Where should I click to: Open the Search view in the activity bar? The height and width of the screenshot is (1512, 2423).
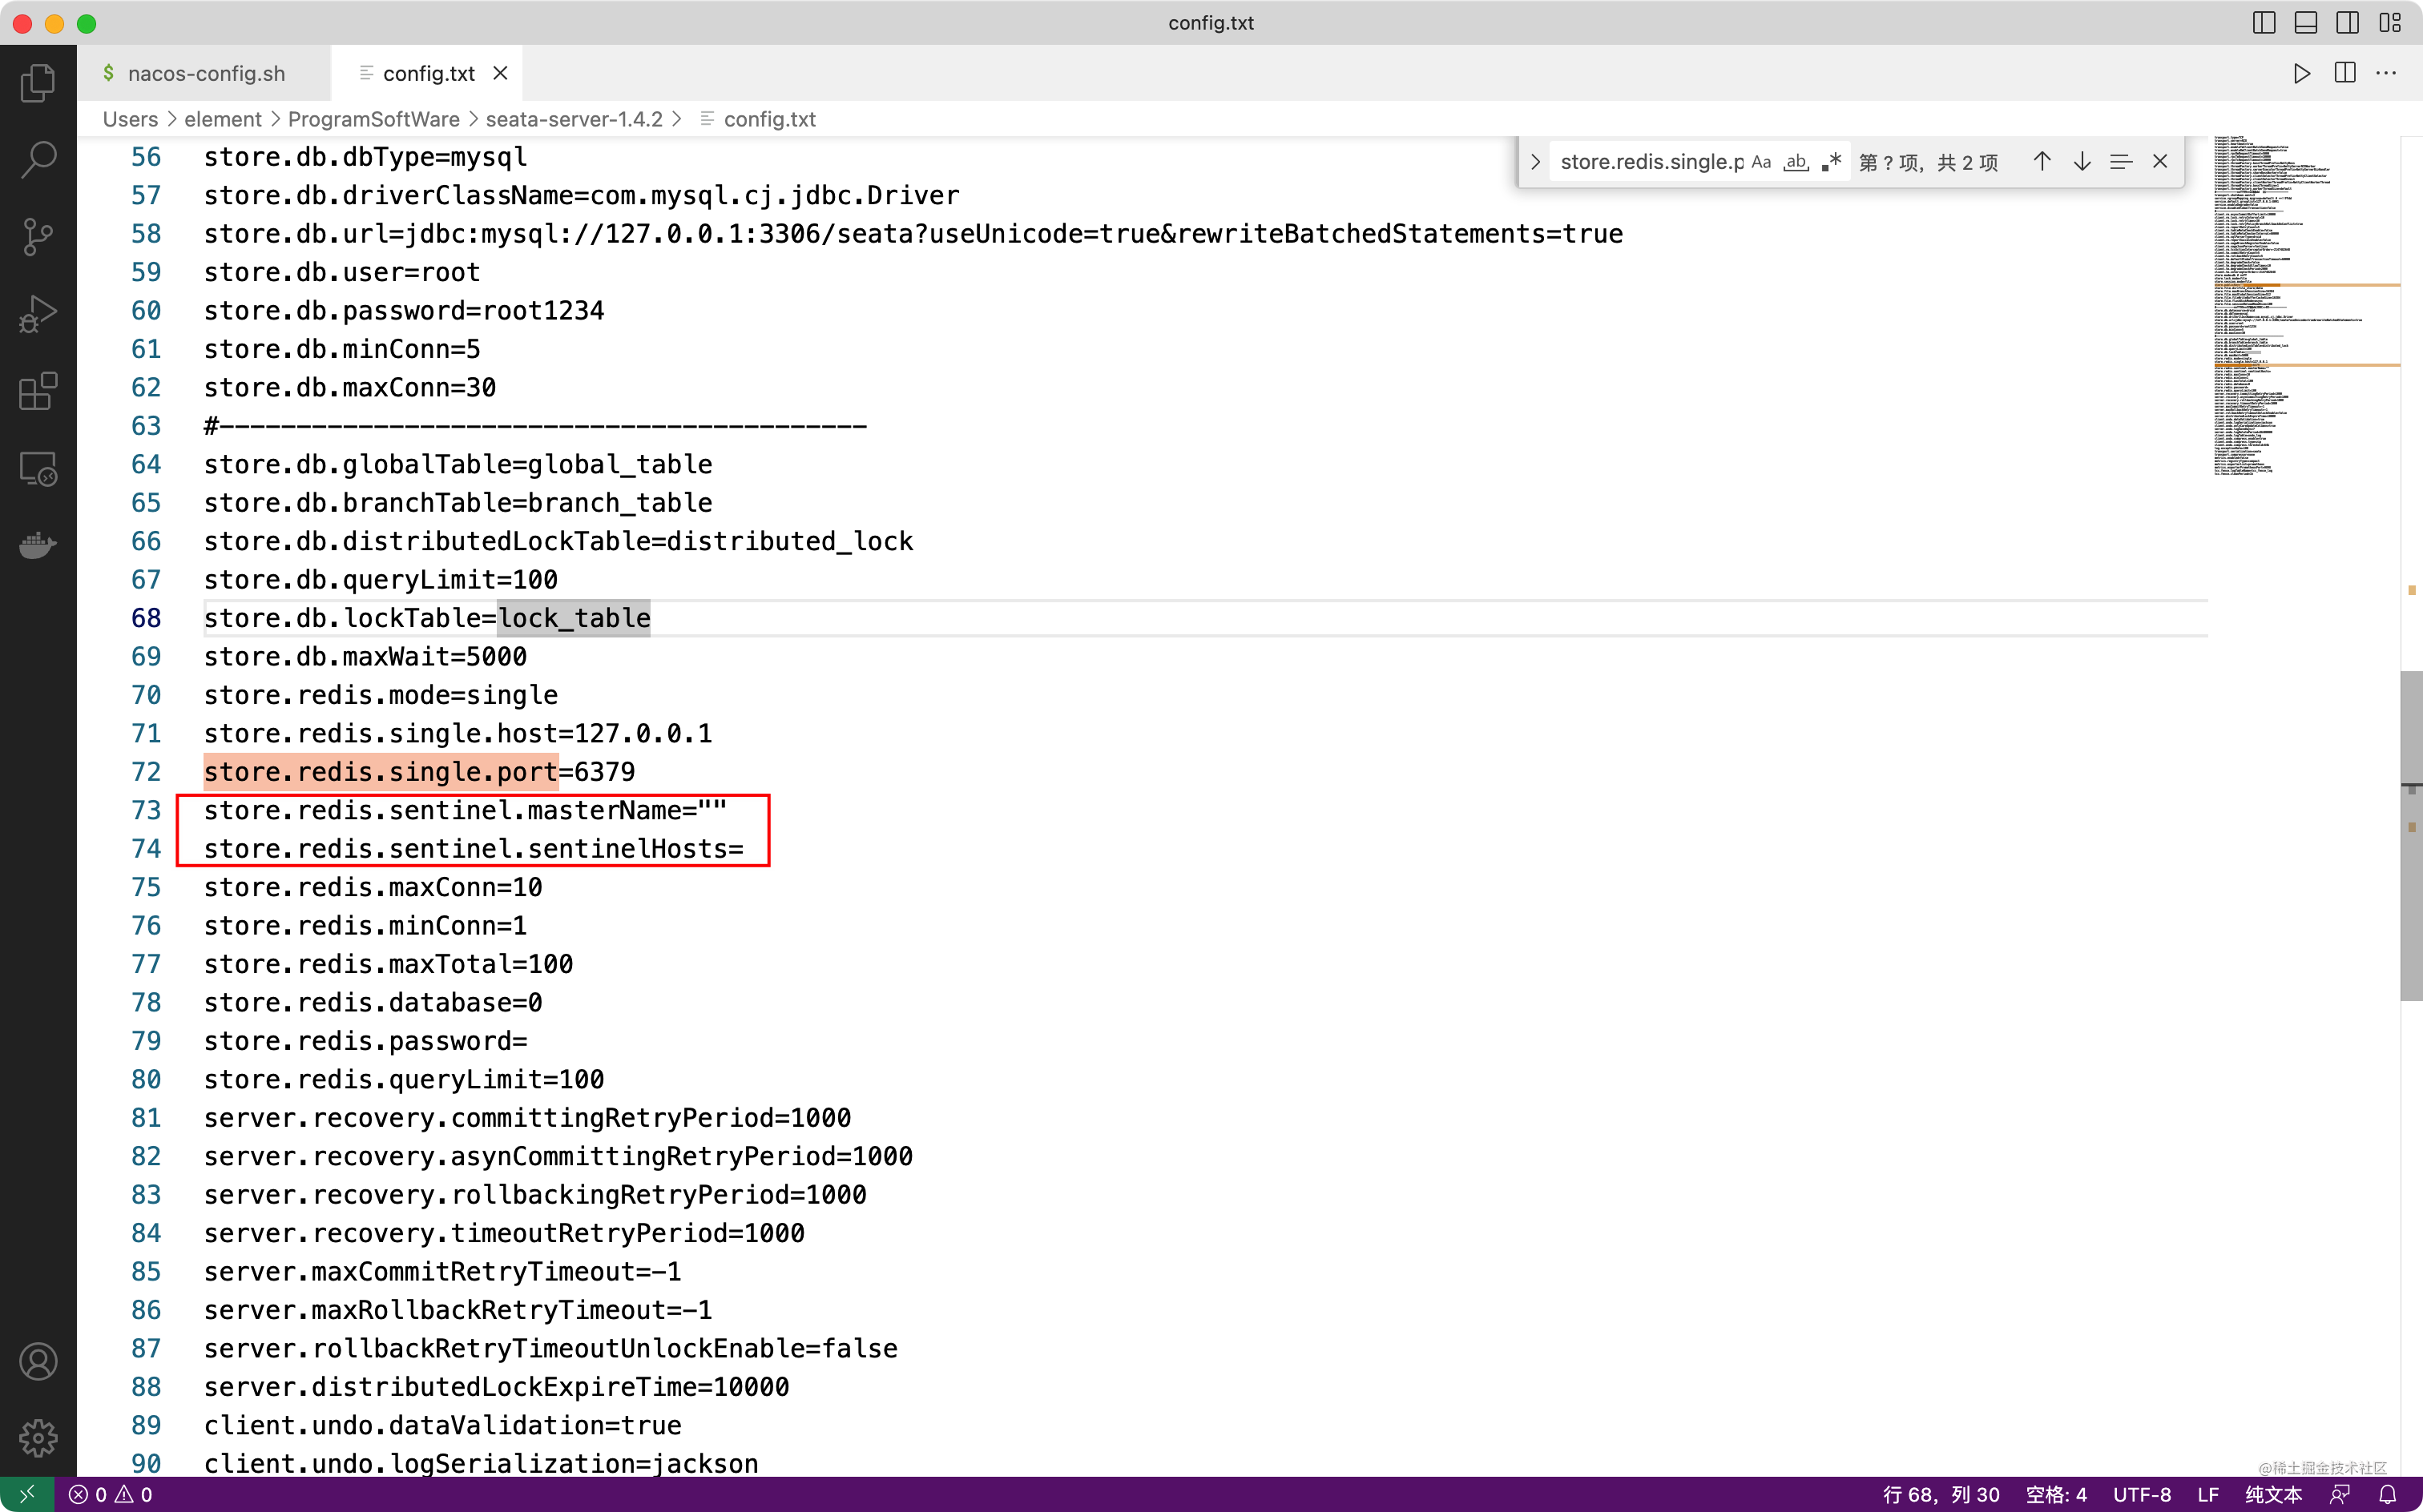click(38, 158)
